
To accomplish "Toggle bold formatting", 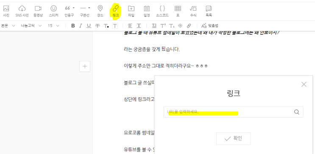I will [73, 26].
